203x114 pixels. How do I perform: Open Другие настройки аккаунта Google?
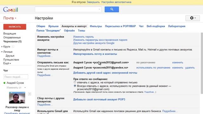[x=94, y=43]
